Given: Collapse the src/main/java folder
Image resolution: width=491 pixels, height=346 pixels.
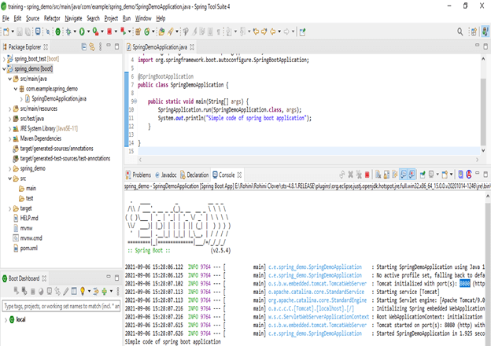Looking at the screenshot, I should click(11, 79).
